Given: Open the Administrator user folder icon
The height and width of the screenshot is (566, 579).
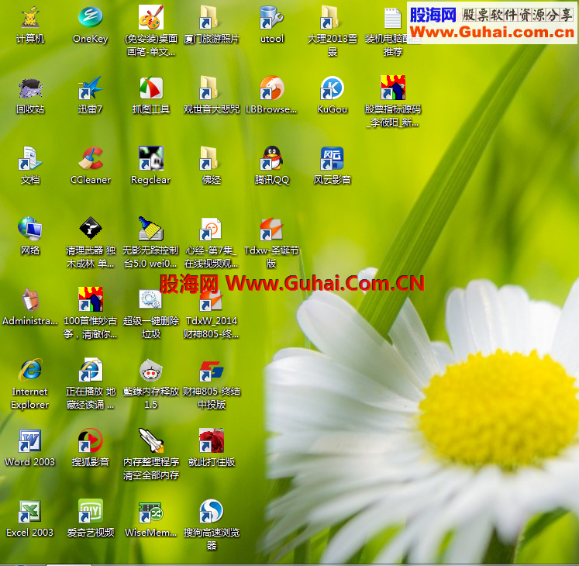Looking at the screenshot, I should click(x=30, y=299).
